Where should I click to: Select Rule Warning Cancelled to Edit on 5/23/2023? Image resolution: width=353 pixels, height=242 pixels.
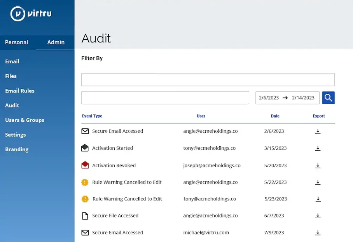[127, 199]
